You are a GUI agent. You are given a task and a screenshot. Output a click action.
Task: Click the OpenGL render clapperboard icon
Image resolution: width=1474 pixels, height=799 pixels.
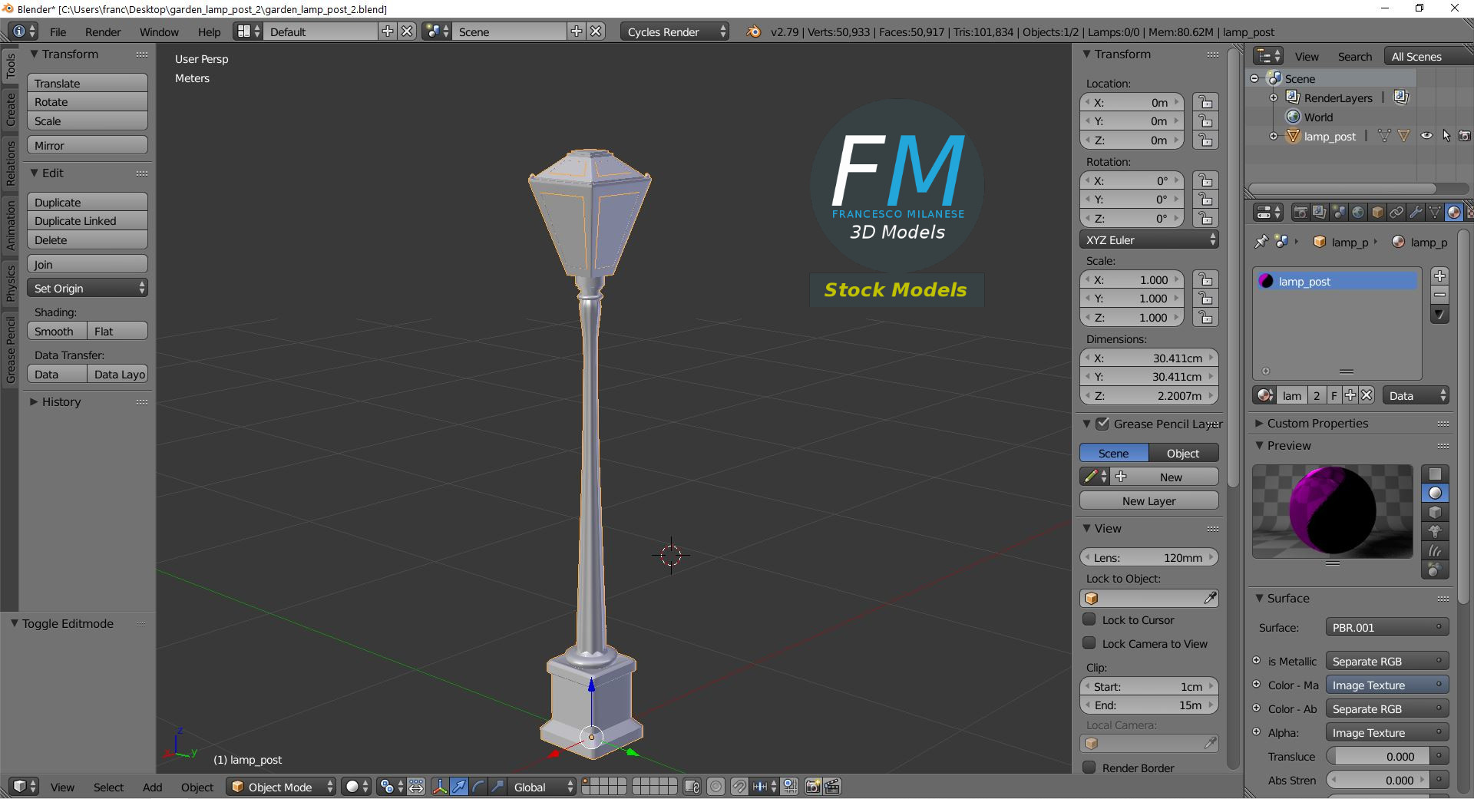[832, 787]
